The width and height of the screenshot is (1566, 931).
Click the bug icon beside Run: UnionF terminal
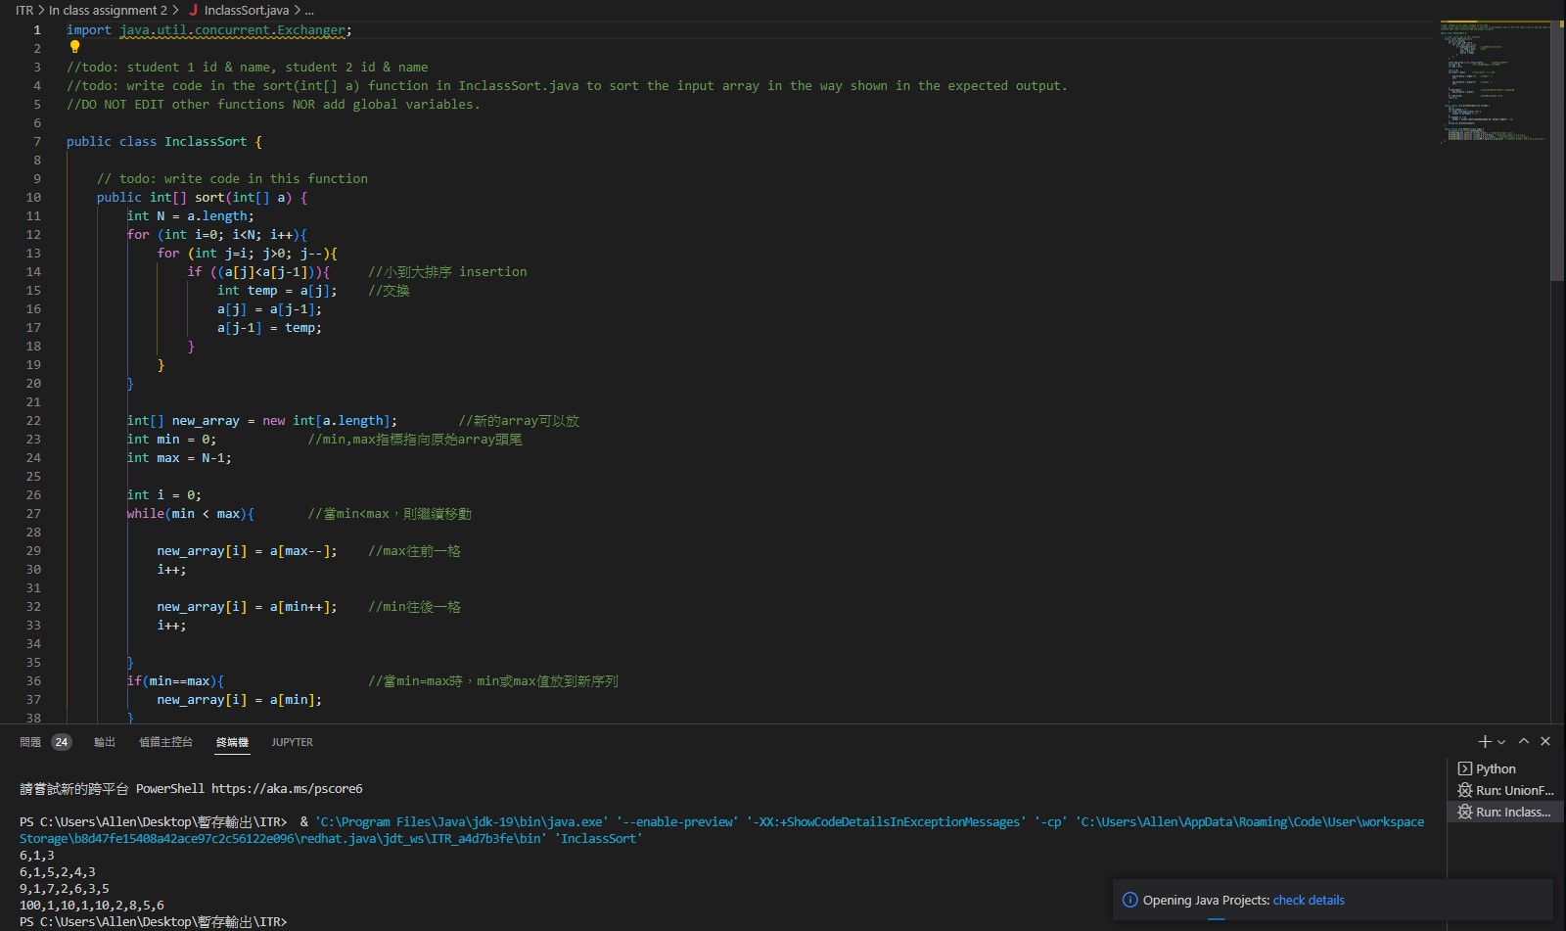coord(1466,790)
